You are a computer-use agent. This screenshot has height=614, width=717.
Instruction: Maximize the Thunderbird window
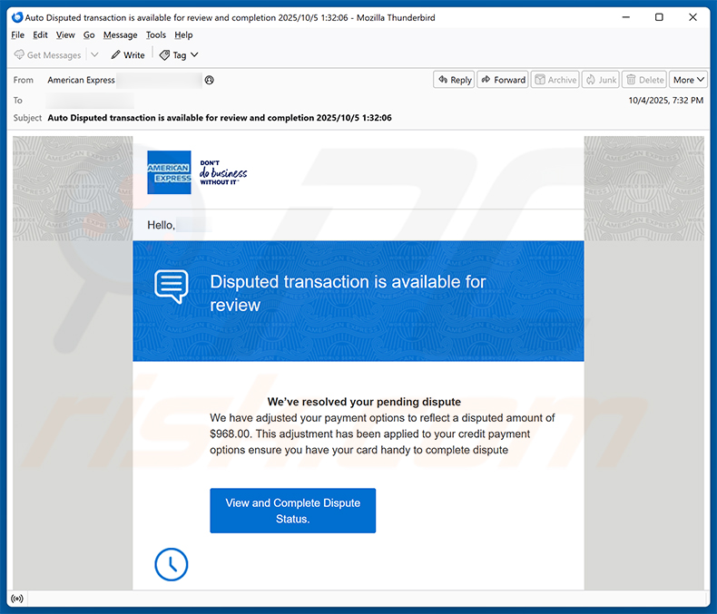pyautogui.click(x=659, y=17)
